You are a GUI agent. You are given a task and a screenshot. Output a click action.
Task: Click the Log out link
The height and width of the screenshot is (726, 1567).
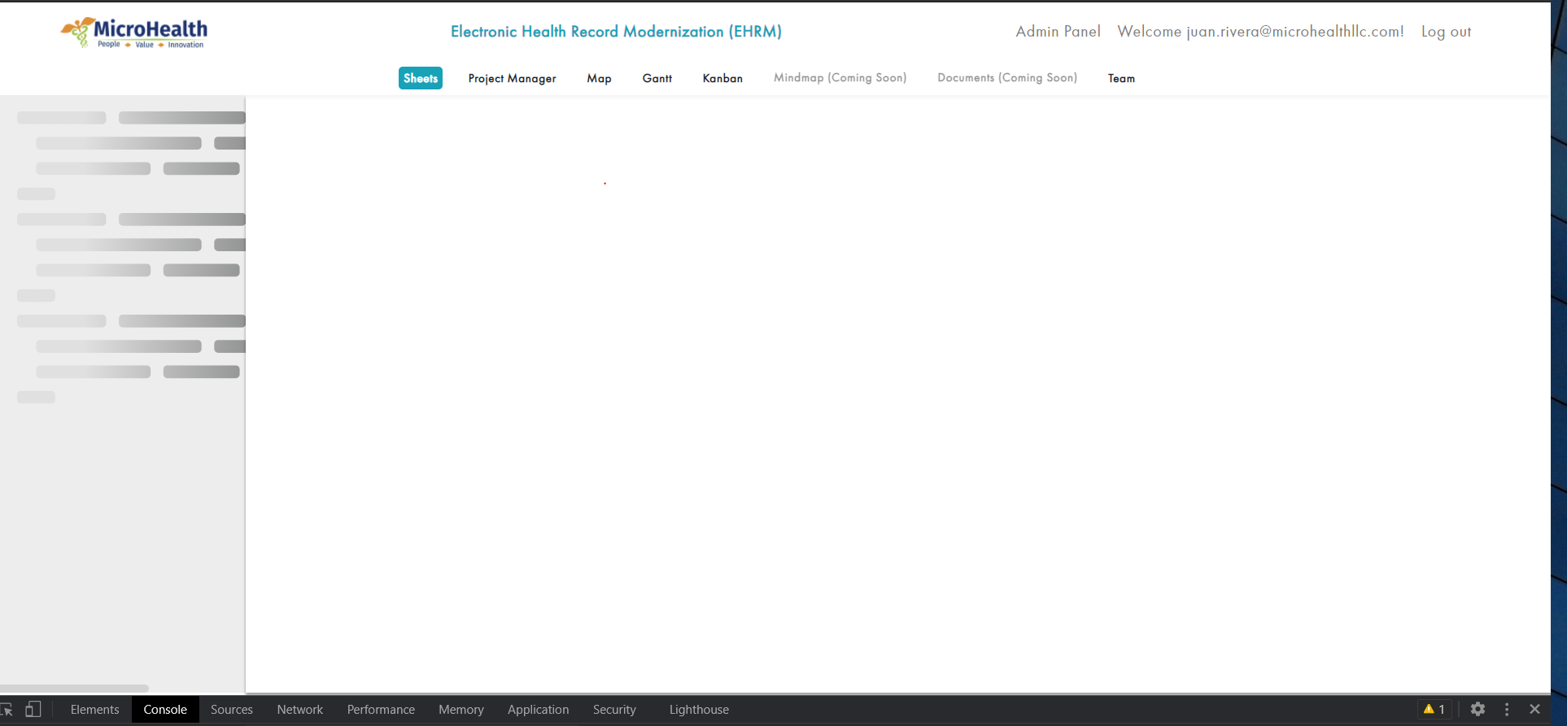coord(1446,32)
